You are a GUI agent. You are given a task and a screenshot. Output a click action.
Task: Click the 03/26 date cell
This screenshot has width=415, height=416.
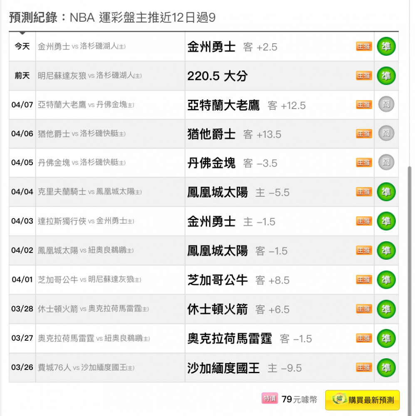[x=22, y=367]
